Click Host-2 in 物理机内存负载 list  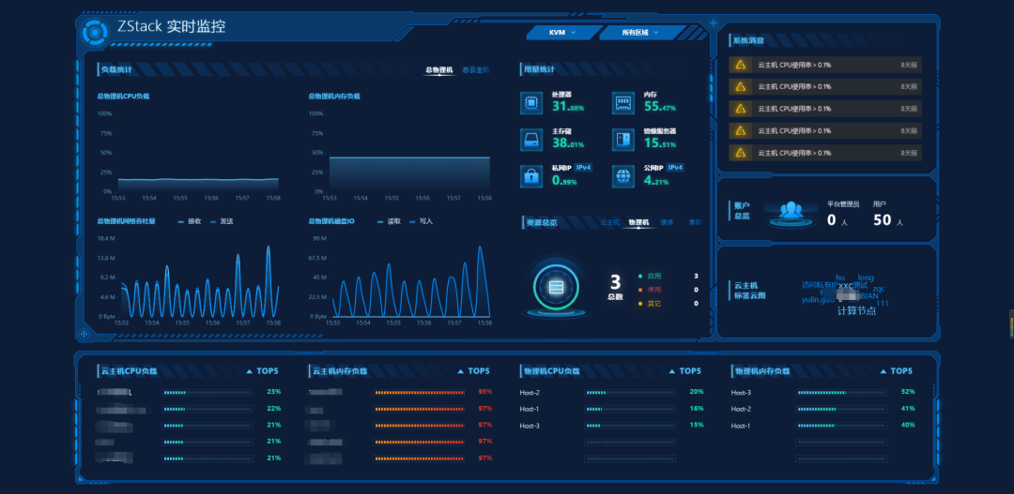741,409
